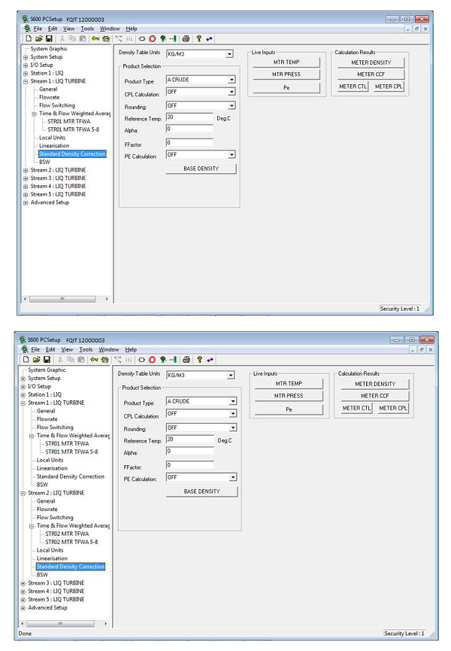Open CPL Calculation dropdown in top window
This screenshot has width=451, height=651.
tap(232, 92)
